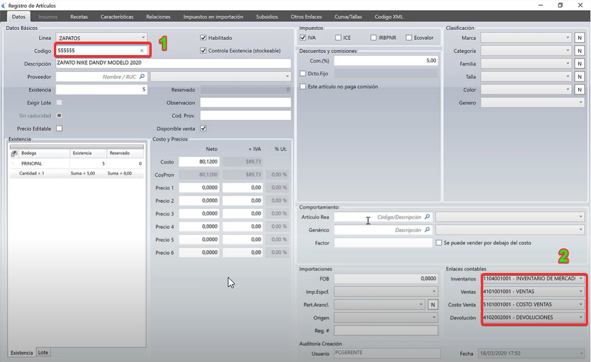Check the Dcto.Fijo checkbox
The image size is (591, 362).
(303, 74)
